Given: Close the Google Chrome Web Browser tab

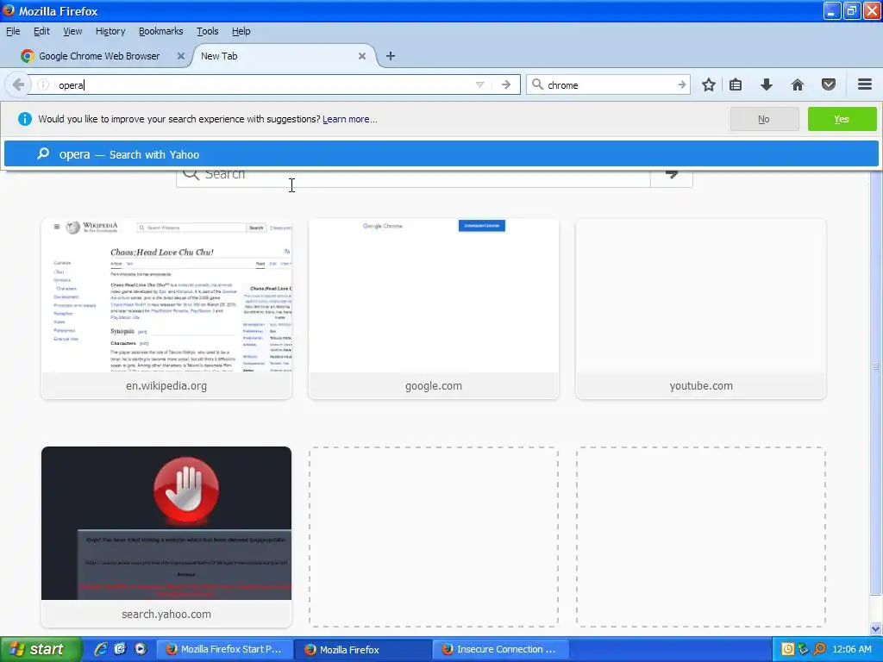Looking at the screenshot, I should click(x=181, y=56).
